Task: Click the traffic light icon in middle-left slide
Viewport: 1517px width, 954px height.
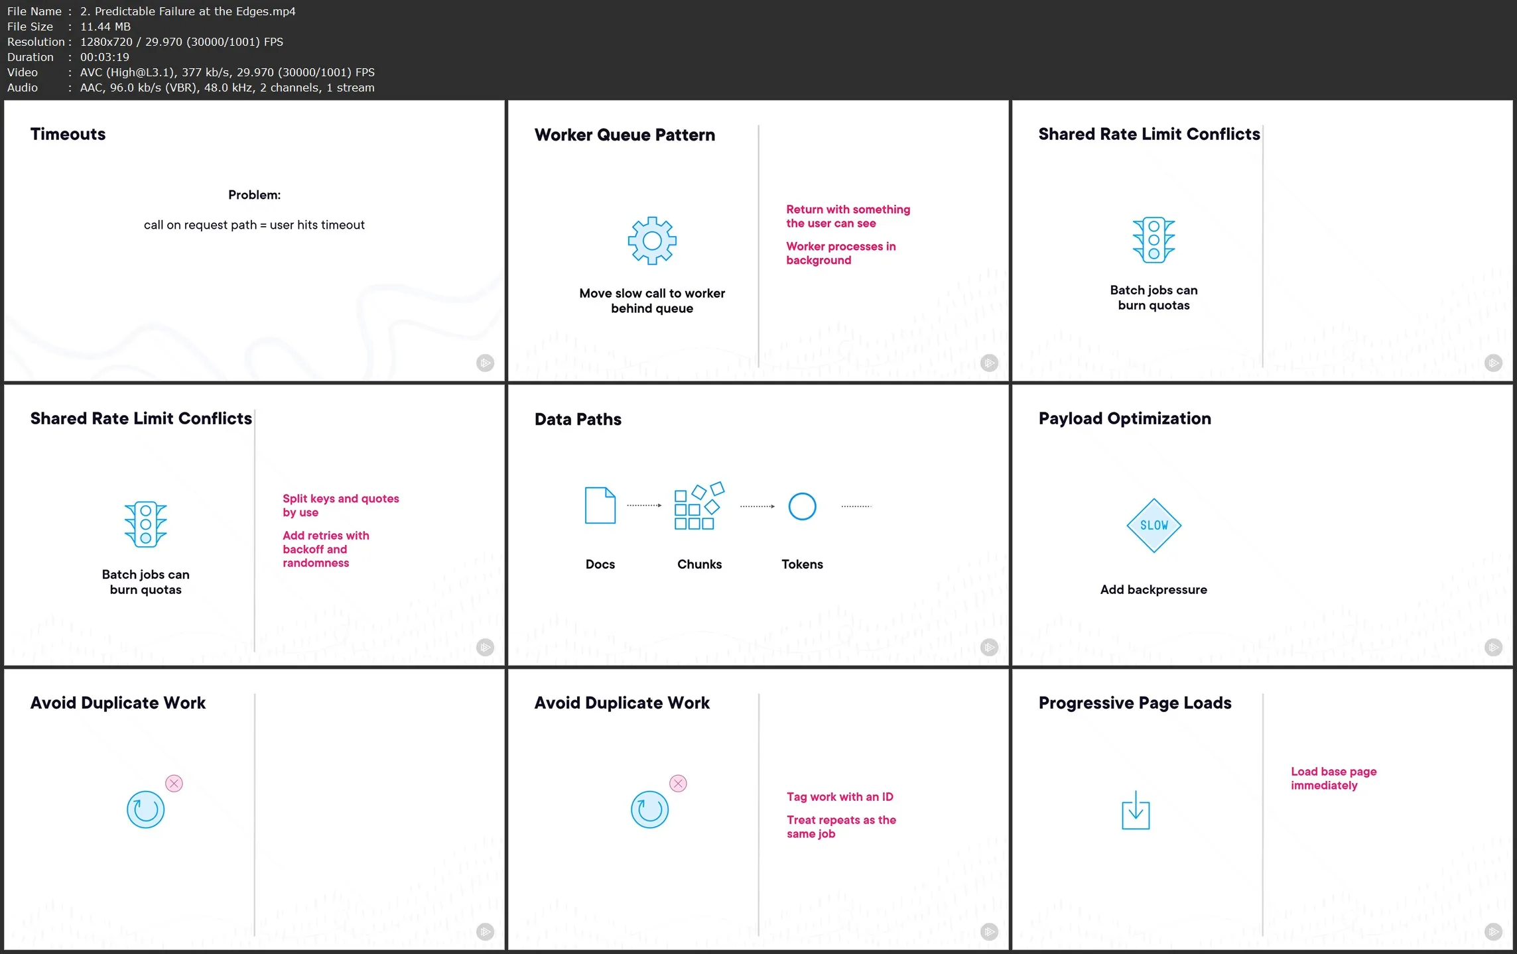Action: [x=145, y=524]
